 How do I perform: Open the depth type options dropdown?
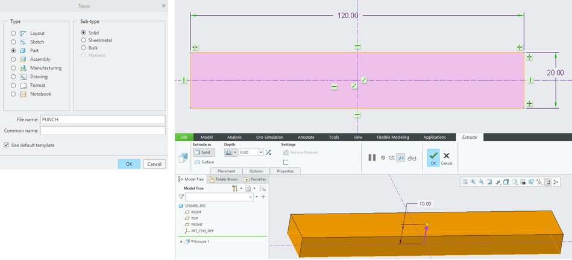235,153
